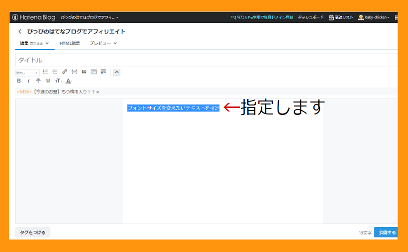The width and height of the screenshot is (408, 252).
Task: Open the text color picker
Action: 69,81
